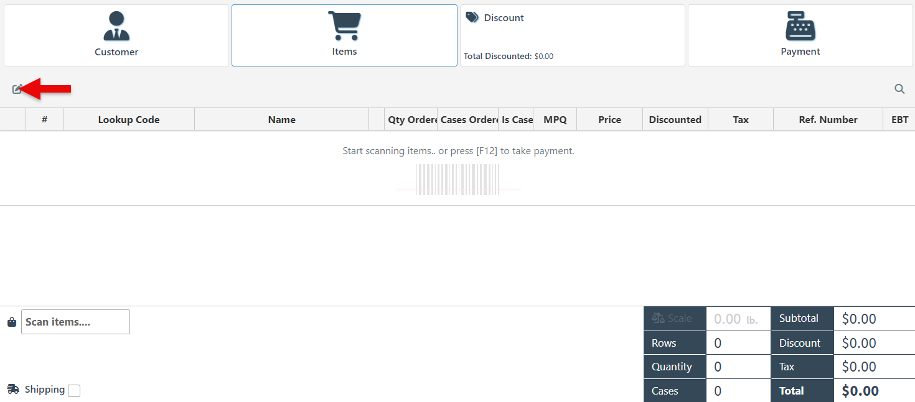
Task: Click the barcode placeholder graphic
Action: tap(458, 180)
